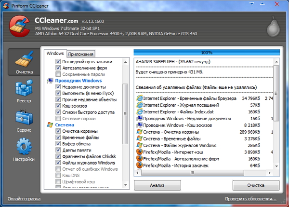This screenshot has height=207, width=289.
Task: Click the Piriform CCleaner title bar icon
Action: coord(6,5)
